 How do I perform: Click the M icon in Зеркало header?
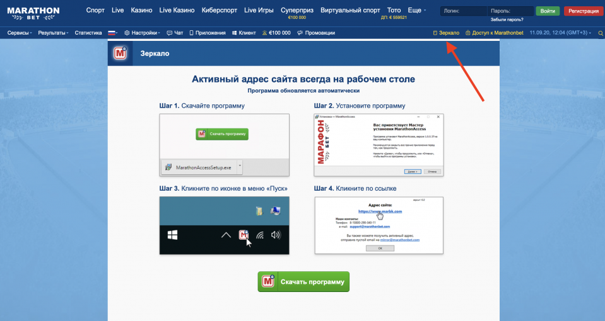pos(120,53)
